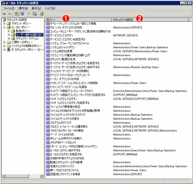193x184 pixels.
Task: Collapse the ローカル ポリシー tree node
Action: 4,27
